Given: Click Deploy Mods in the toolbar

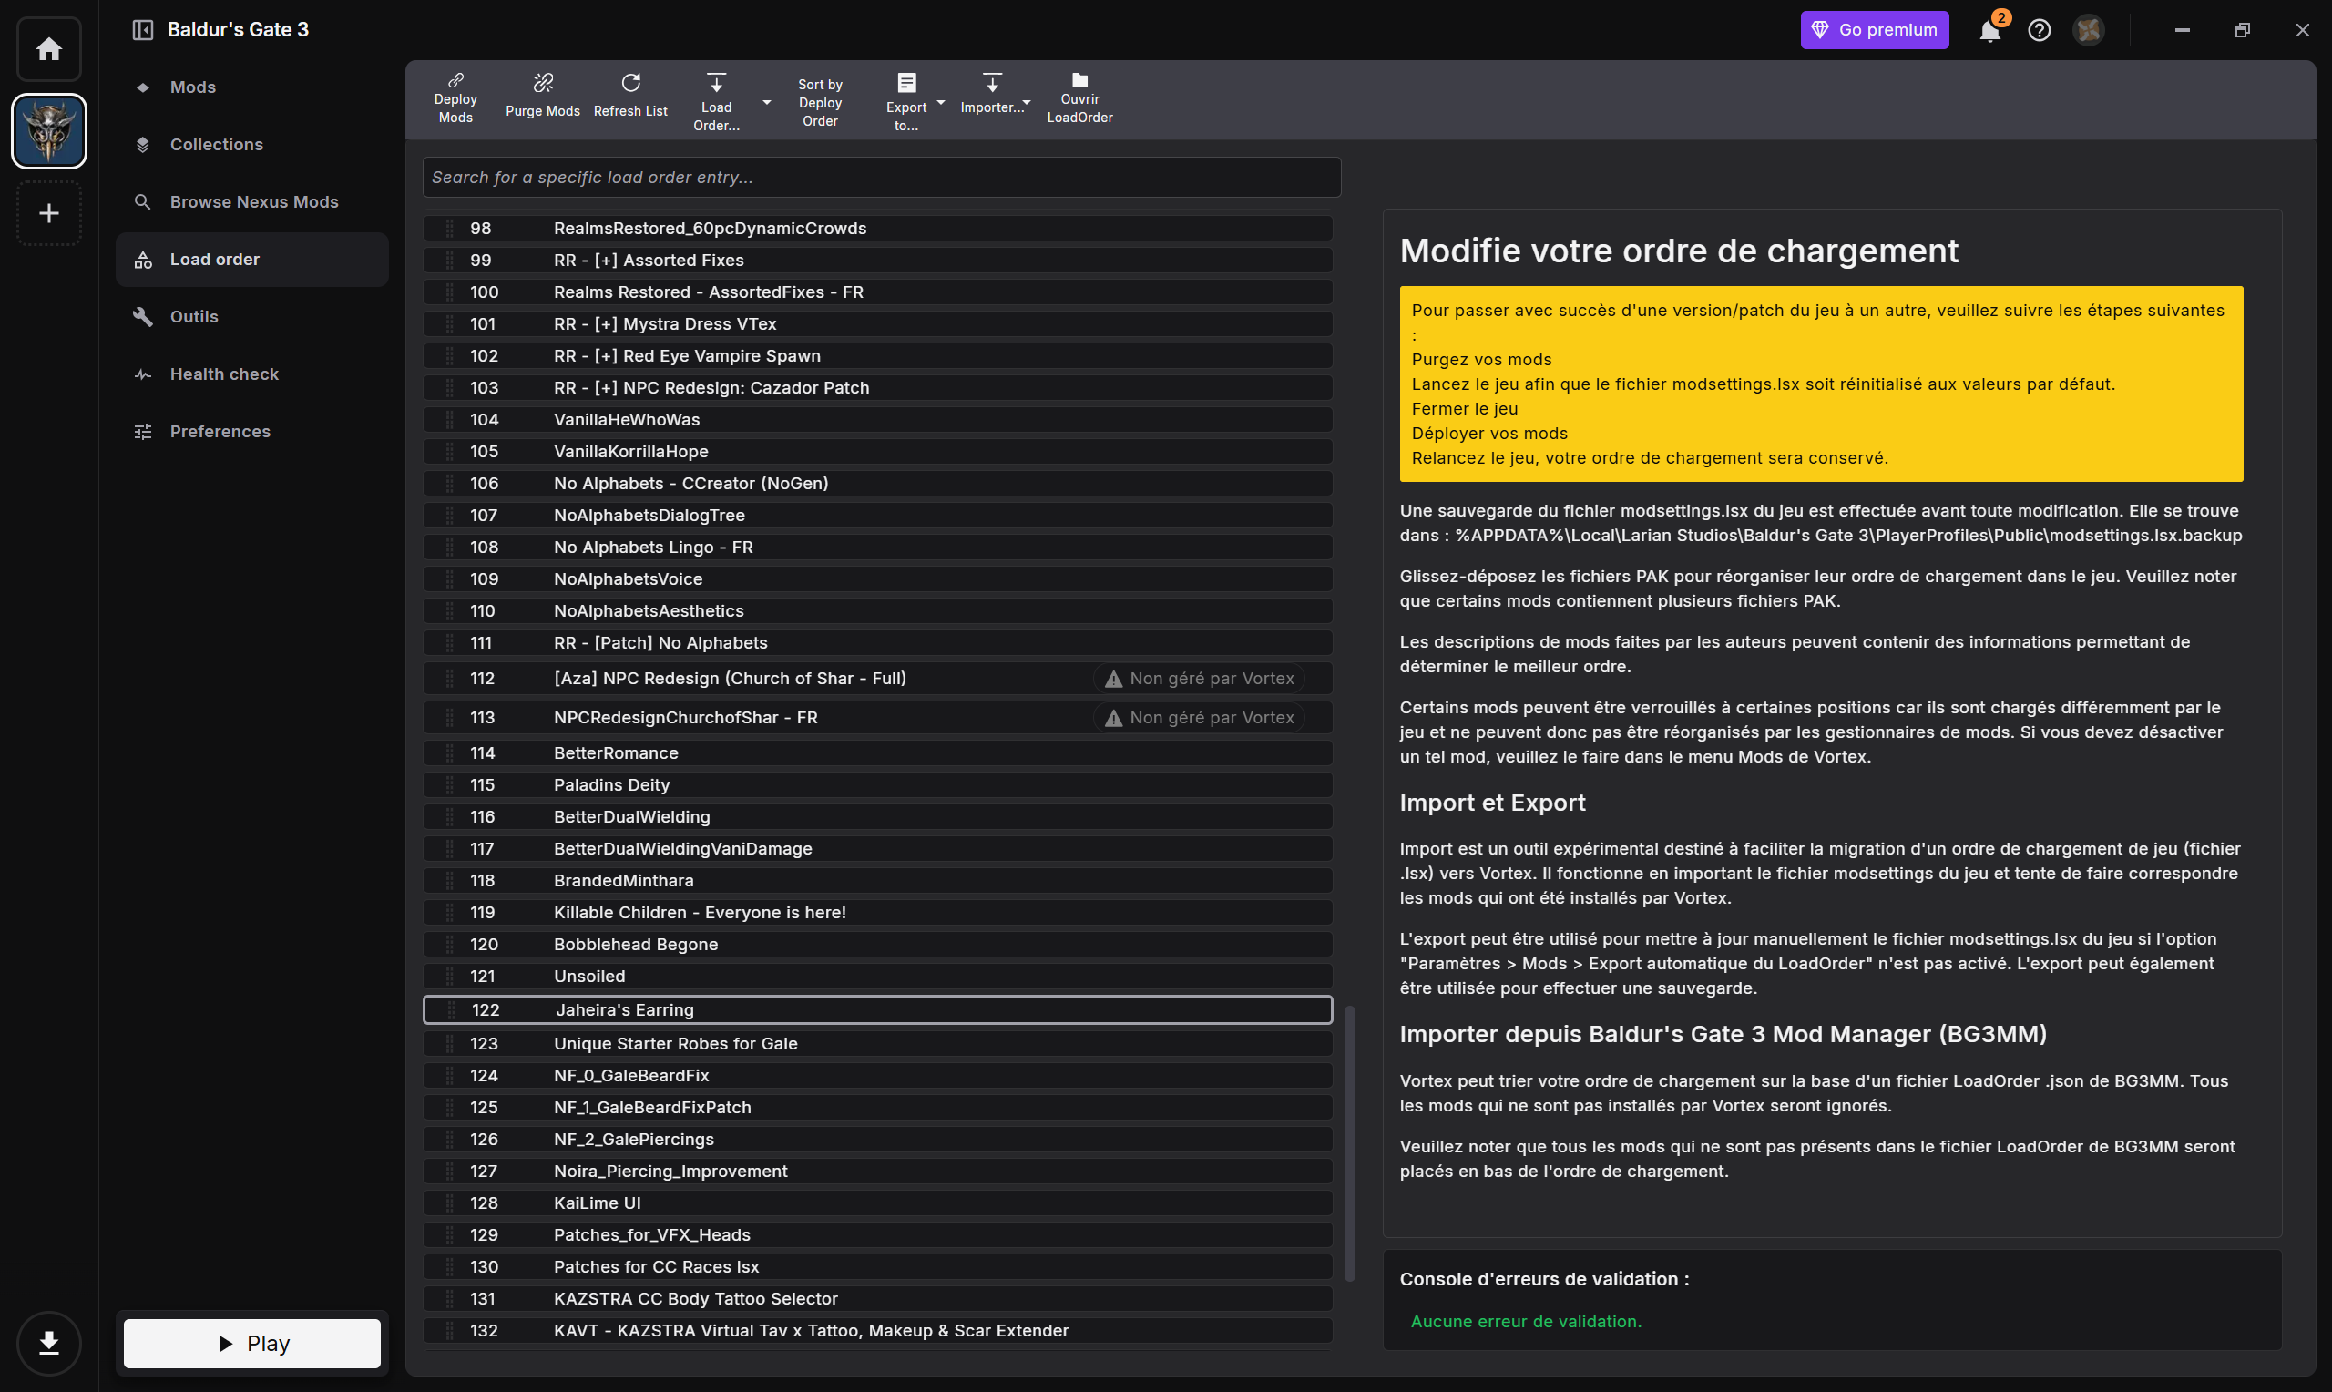Looking at the screenshot, I should point(455,97).
